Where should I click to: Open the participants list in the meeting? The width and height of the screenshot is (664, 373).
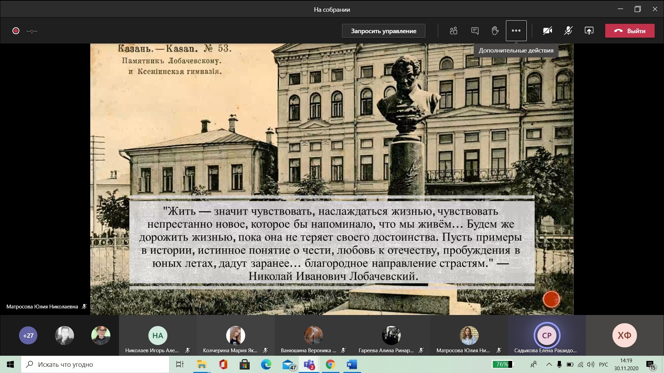click(453, 30)
